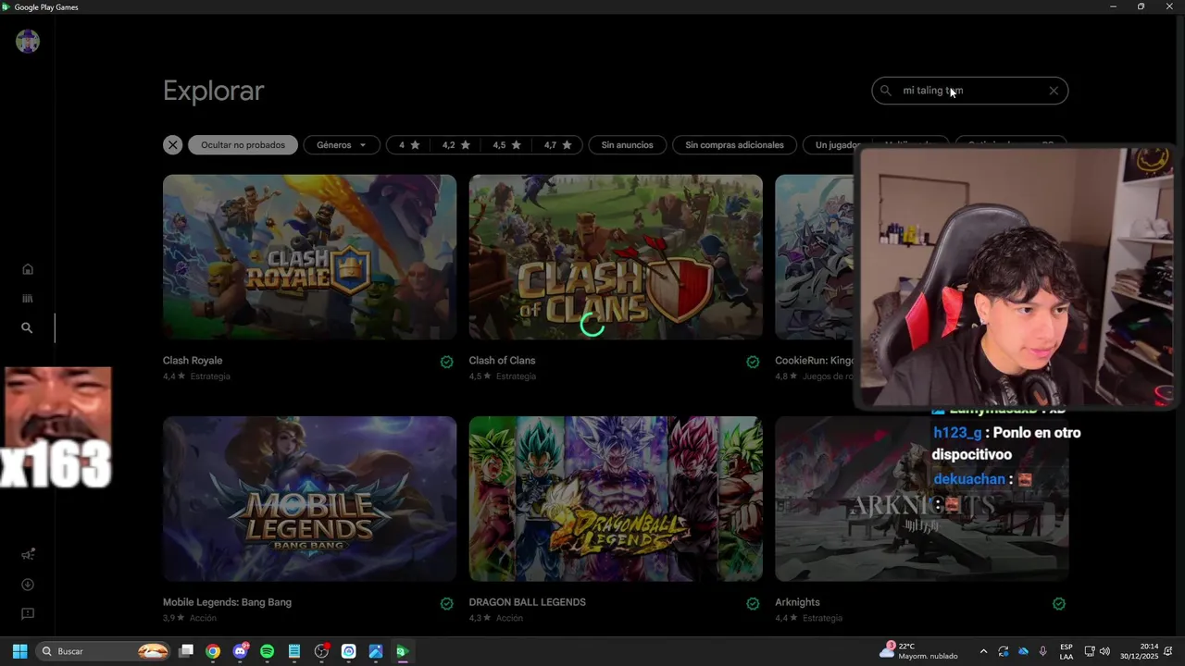Open Task View in the taskbar
The image size is (1185, 666).
click(186, 651)
